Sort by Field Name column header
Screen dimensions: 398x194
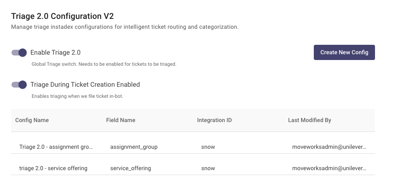tap(121, 120)
